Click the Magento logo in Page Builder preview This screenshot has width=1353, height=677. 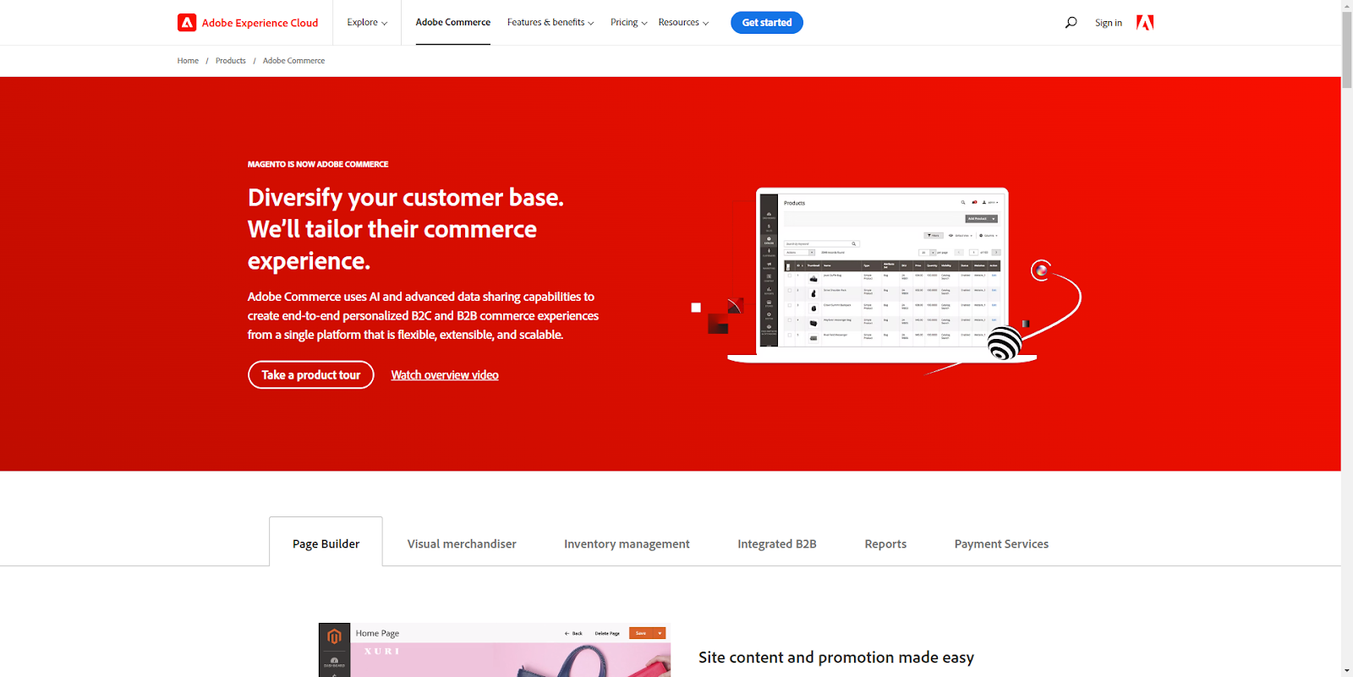coord(334,636)
